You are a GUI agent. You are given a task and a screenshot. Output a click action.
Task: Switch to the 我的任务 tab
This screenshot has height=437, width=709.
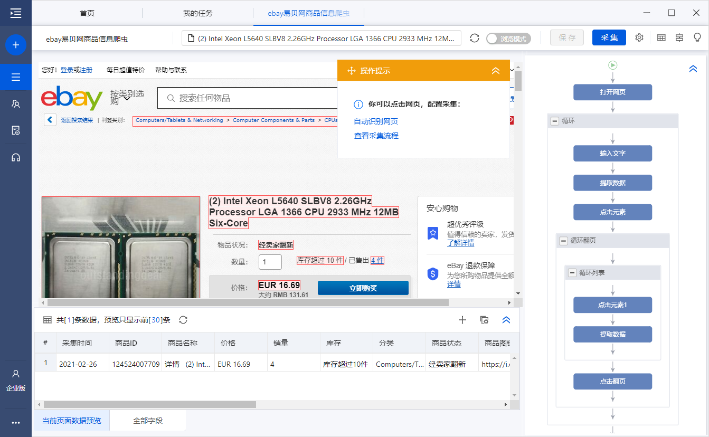(x=197, y=13)
